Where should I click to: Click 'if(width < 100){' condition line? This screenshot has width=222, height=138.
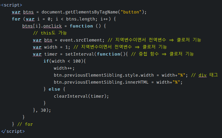point(65,61)
